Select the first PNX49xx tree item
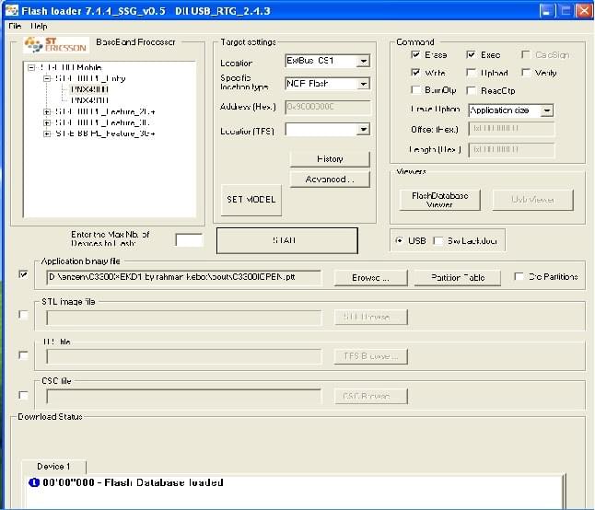This screenshot has height=510, width=595. tap(90, 89)
